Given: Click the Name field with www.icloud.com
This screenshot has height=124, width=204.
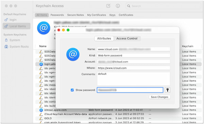Looking at the screenshot, I should (x=134, y=49).
